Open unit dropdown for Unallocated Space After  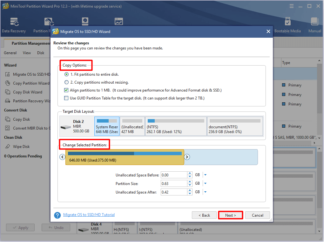[x=205, y=192]
